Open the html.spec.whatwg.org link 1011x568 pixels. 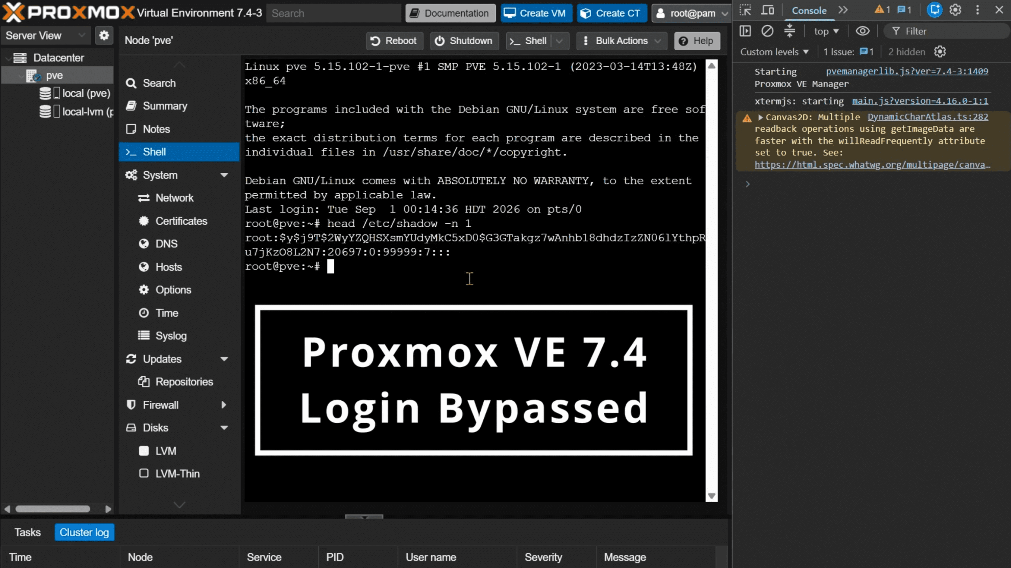[872, 164]
